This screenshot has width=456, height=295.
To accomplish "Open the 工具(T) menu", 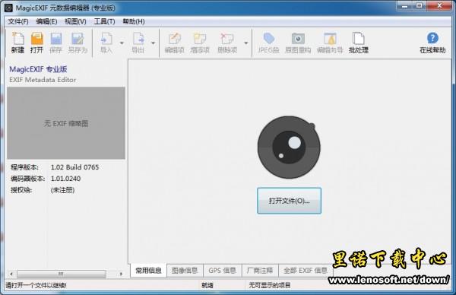I will point(104,21).
